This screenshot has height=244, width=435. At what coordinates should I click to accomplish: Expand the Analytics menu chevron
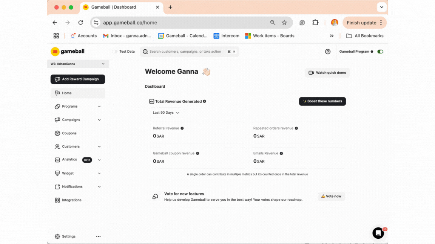coord(99,160)
